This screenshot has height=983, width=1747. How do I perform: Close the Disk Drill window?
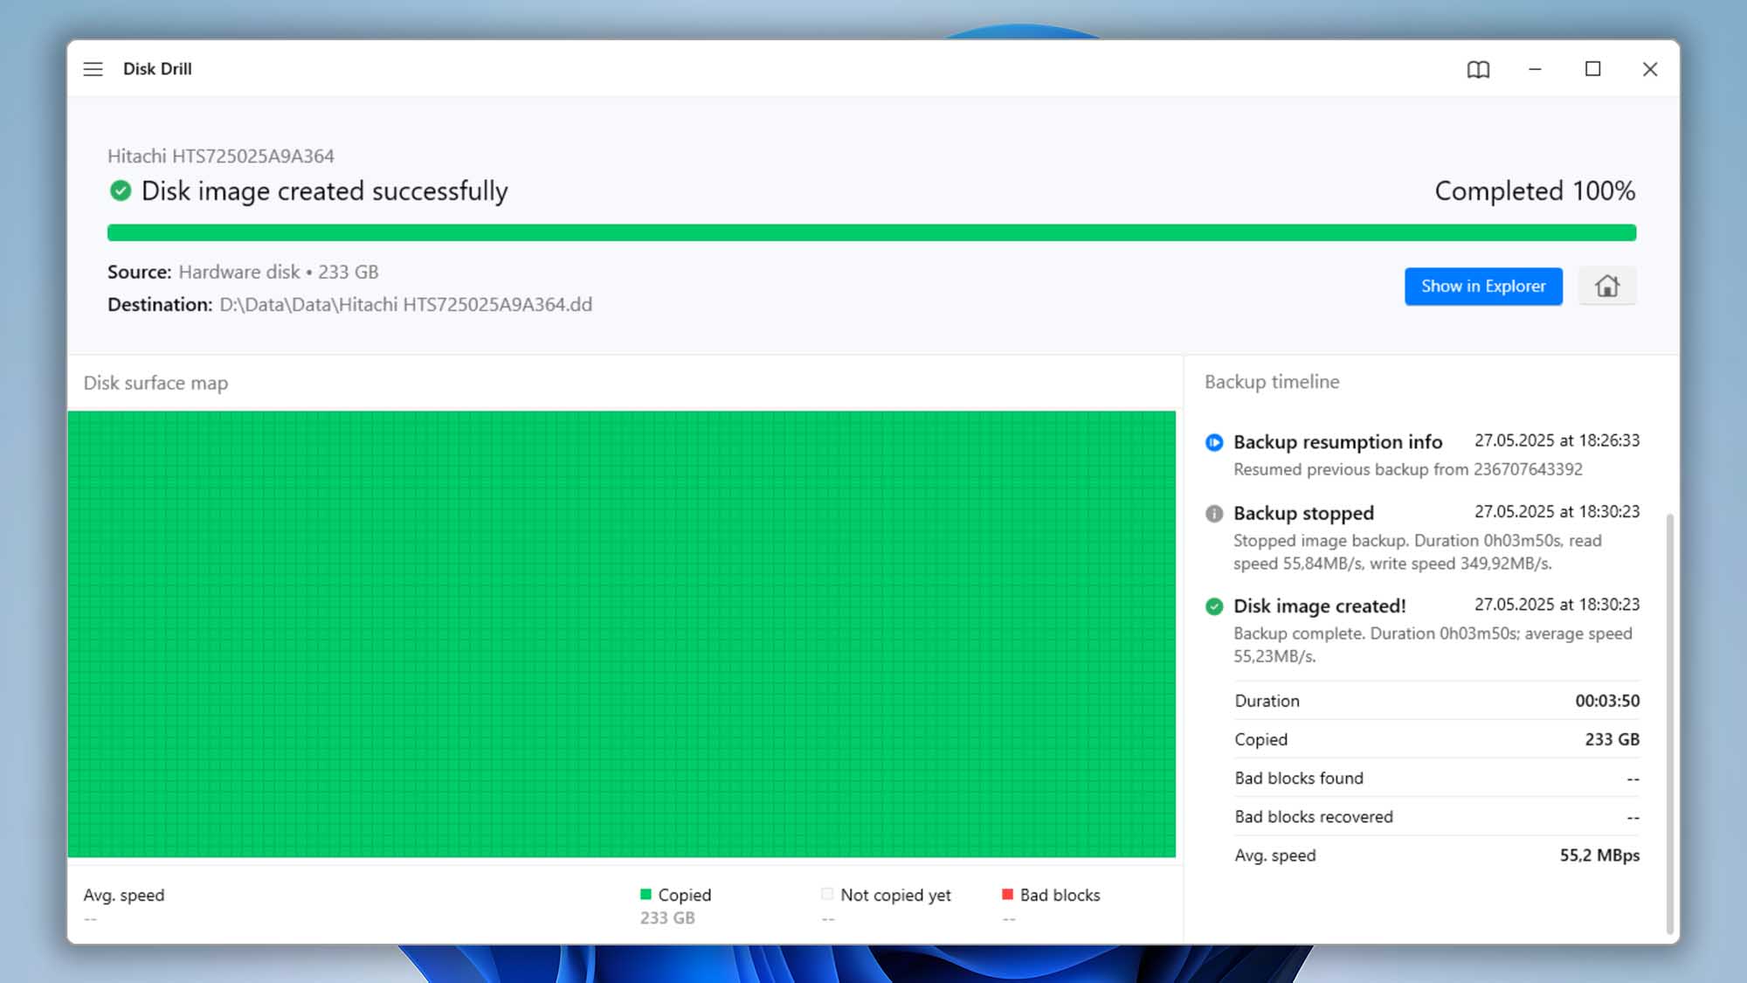point(1650,69)
